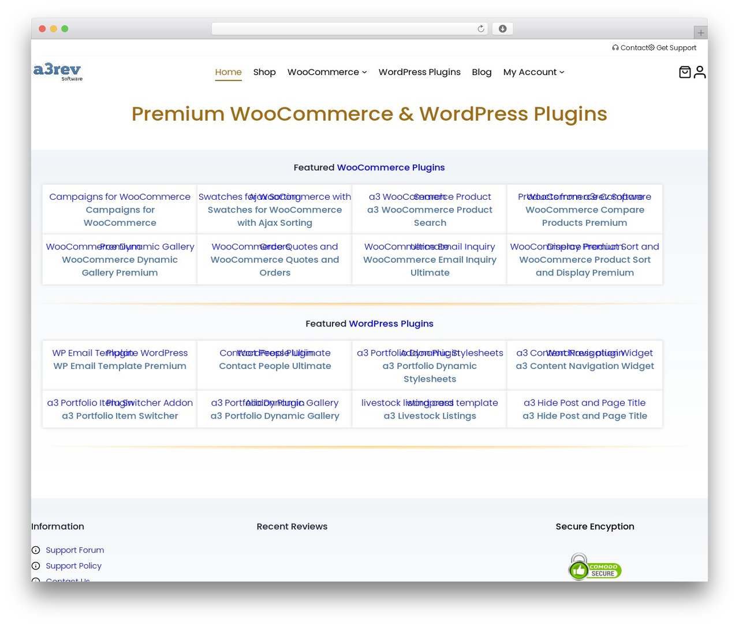Open a3 Portfolio Dynamic Stylesheets card
Screen dimensions: 739x626
430,366
